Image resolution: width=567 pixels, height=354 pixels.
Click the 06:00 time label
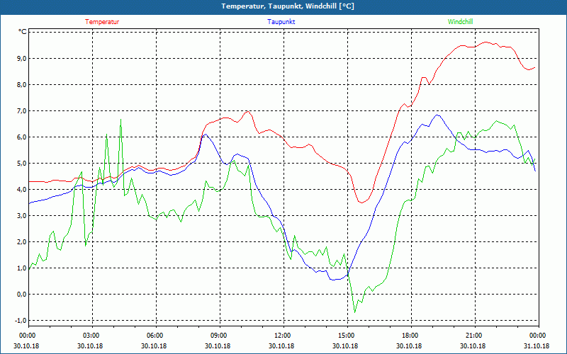(156, 336)
